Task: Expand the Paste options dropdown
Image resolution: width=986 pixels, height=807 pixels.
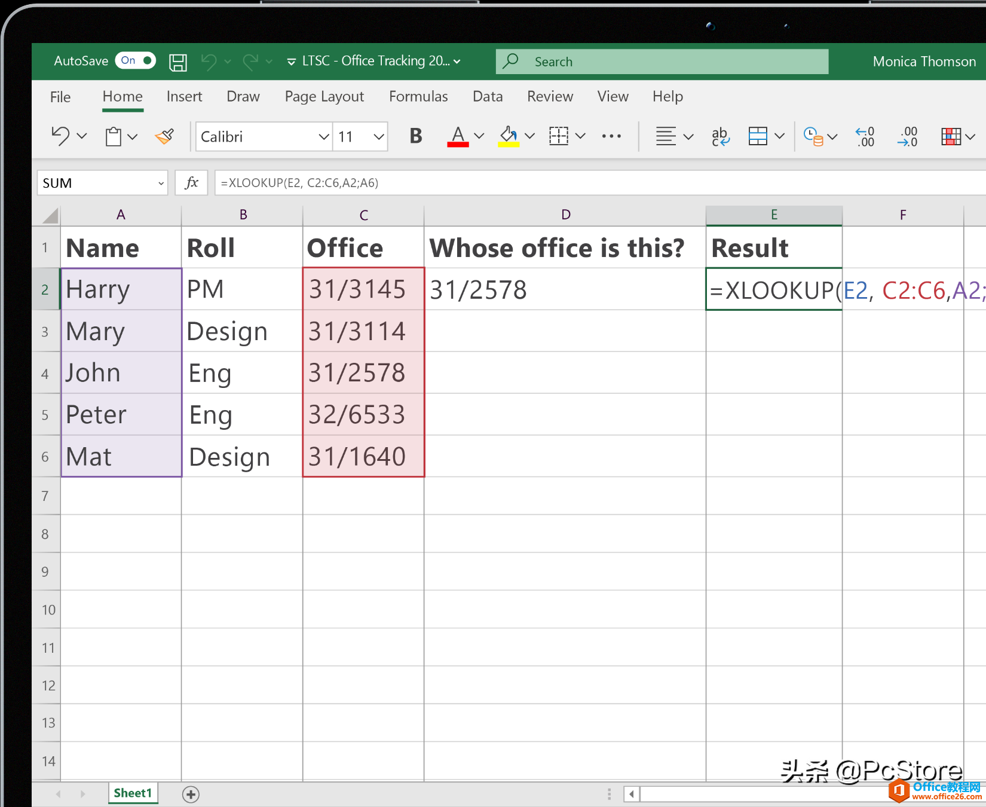Action: click(x=133, y=137)
